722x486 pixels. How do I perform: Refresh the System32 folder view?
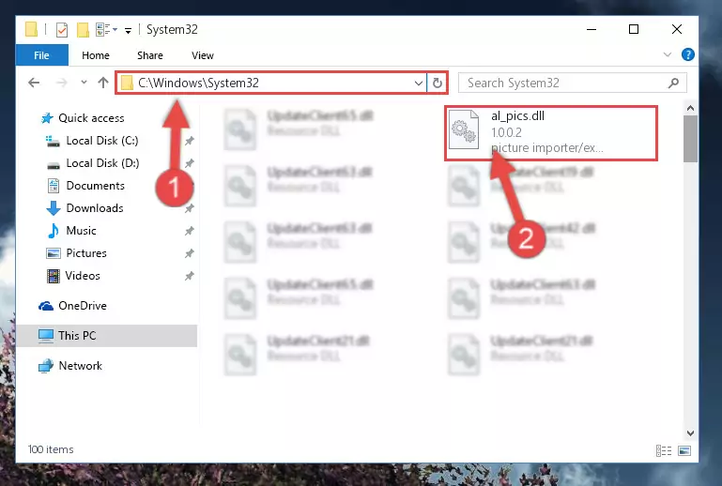click(x=438, y=84)
